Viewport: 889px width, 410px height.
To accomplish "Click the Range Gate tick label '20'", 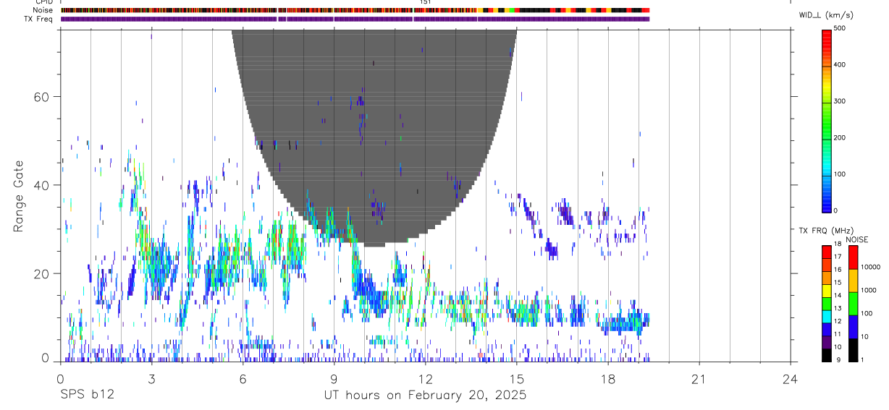I will (x=42, y=273).
